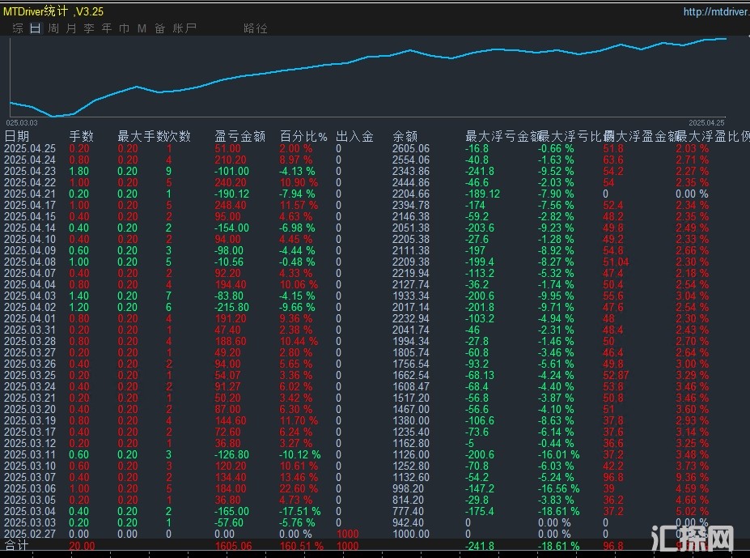Screen dimensions: 750x558
Task: Select the M tab
Action: [x=142, y=28]
